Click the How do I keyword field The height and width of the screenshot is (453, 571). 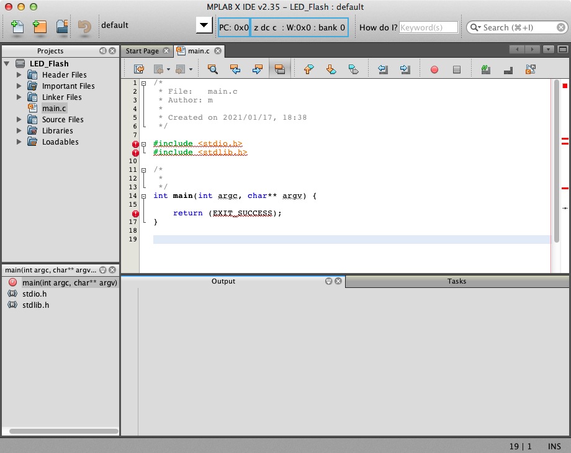[x=428, y=27]
